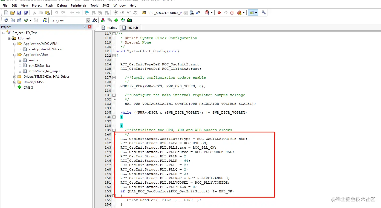Screen dimensions: 381x208
Task: Select the stm32h7xx_it.c file in project tree
Action: tap(40, 66)
